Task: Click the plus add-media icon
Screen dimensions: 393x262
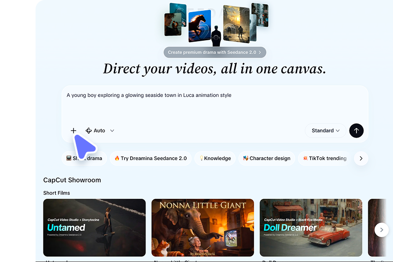Action: [x=73, y=131]
